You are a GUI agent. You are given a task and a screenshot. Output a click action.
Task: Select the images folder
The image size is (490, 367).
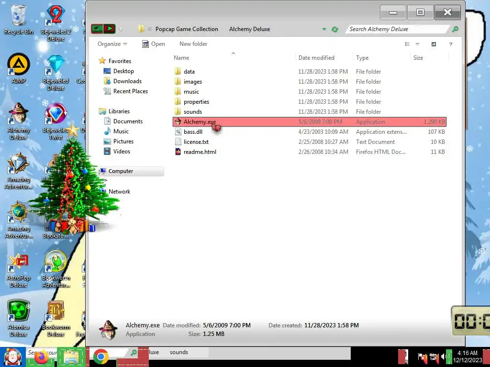[x=310, y=81]
